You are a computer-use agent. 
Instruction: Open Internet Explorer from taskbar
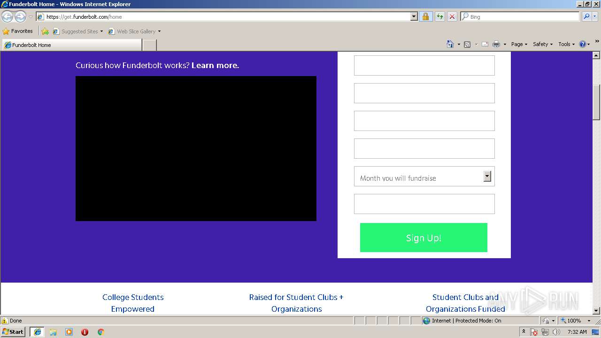pyautogui.click(x=38, y=332)
